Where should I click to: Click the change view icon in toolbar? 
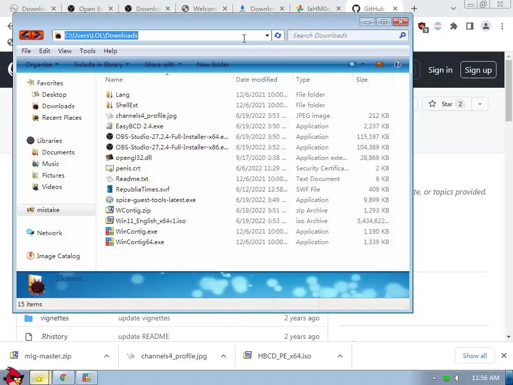(x=352, y=64)
